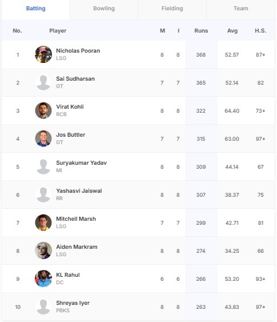Click Virat Kohli's avatar picture
Viewport: 277px width, 322px height.
pyautogui.click(x=43, y=110)
